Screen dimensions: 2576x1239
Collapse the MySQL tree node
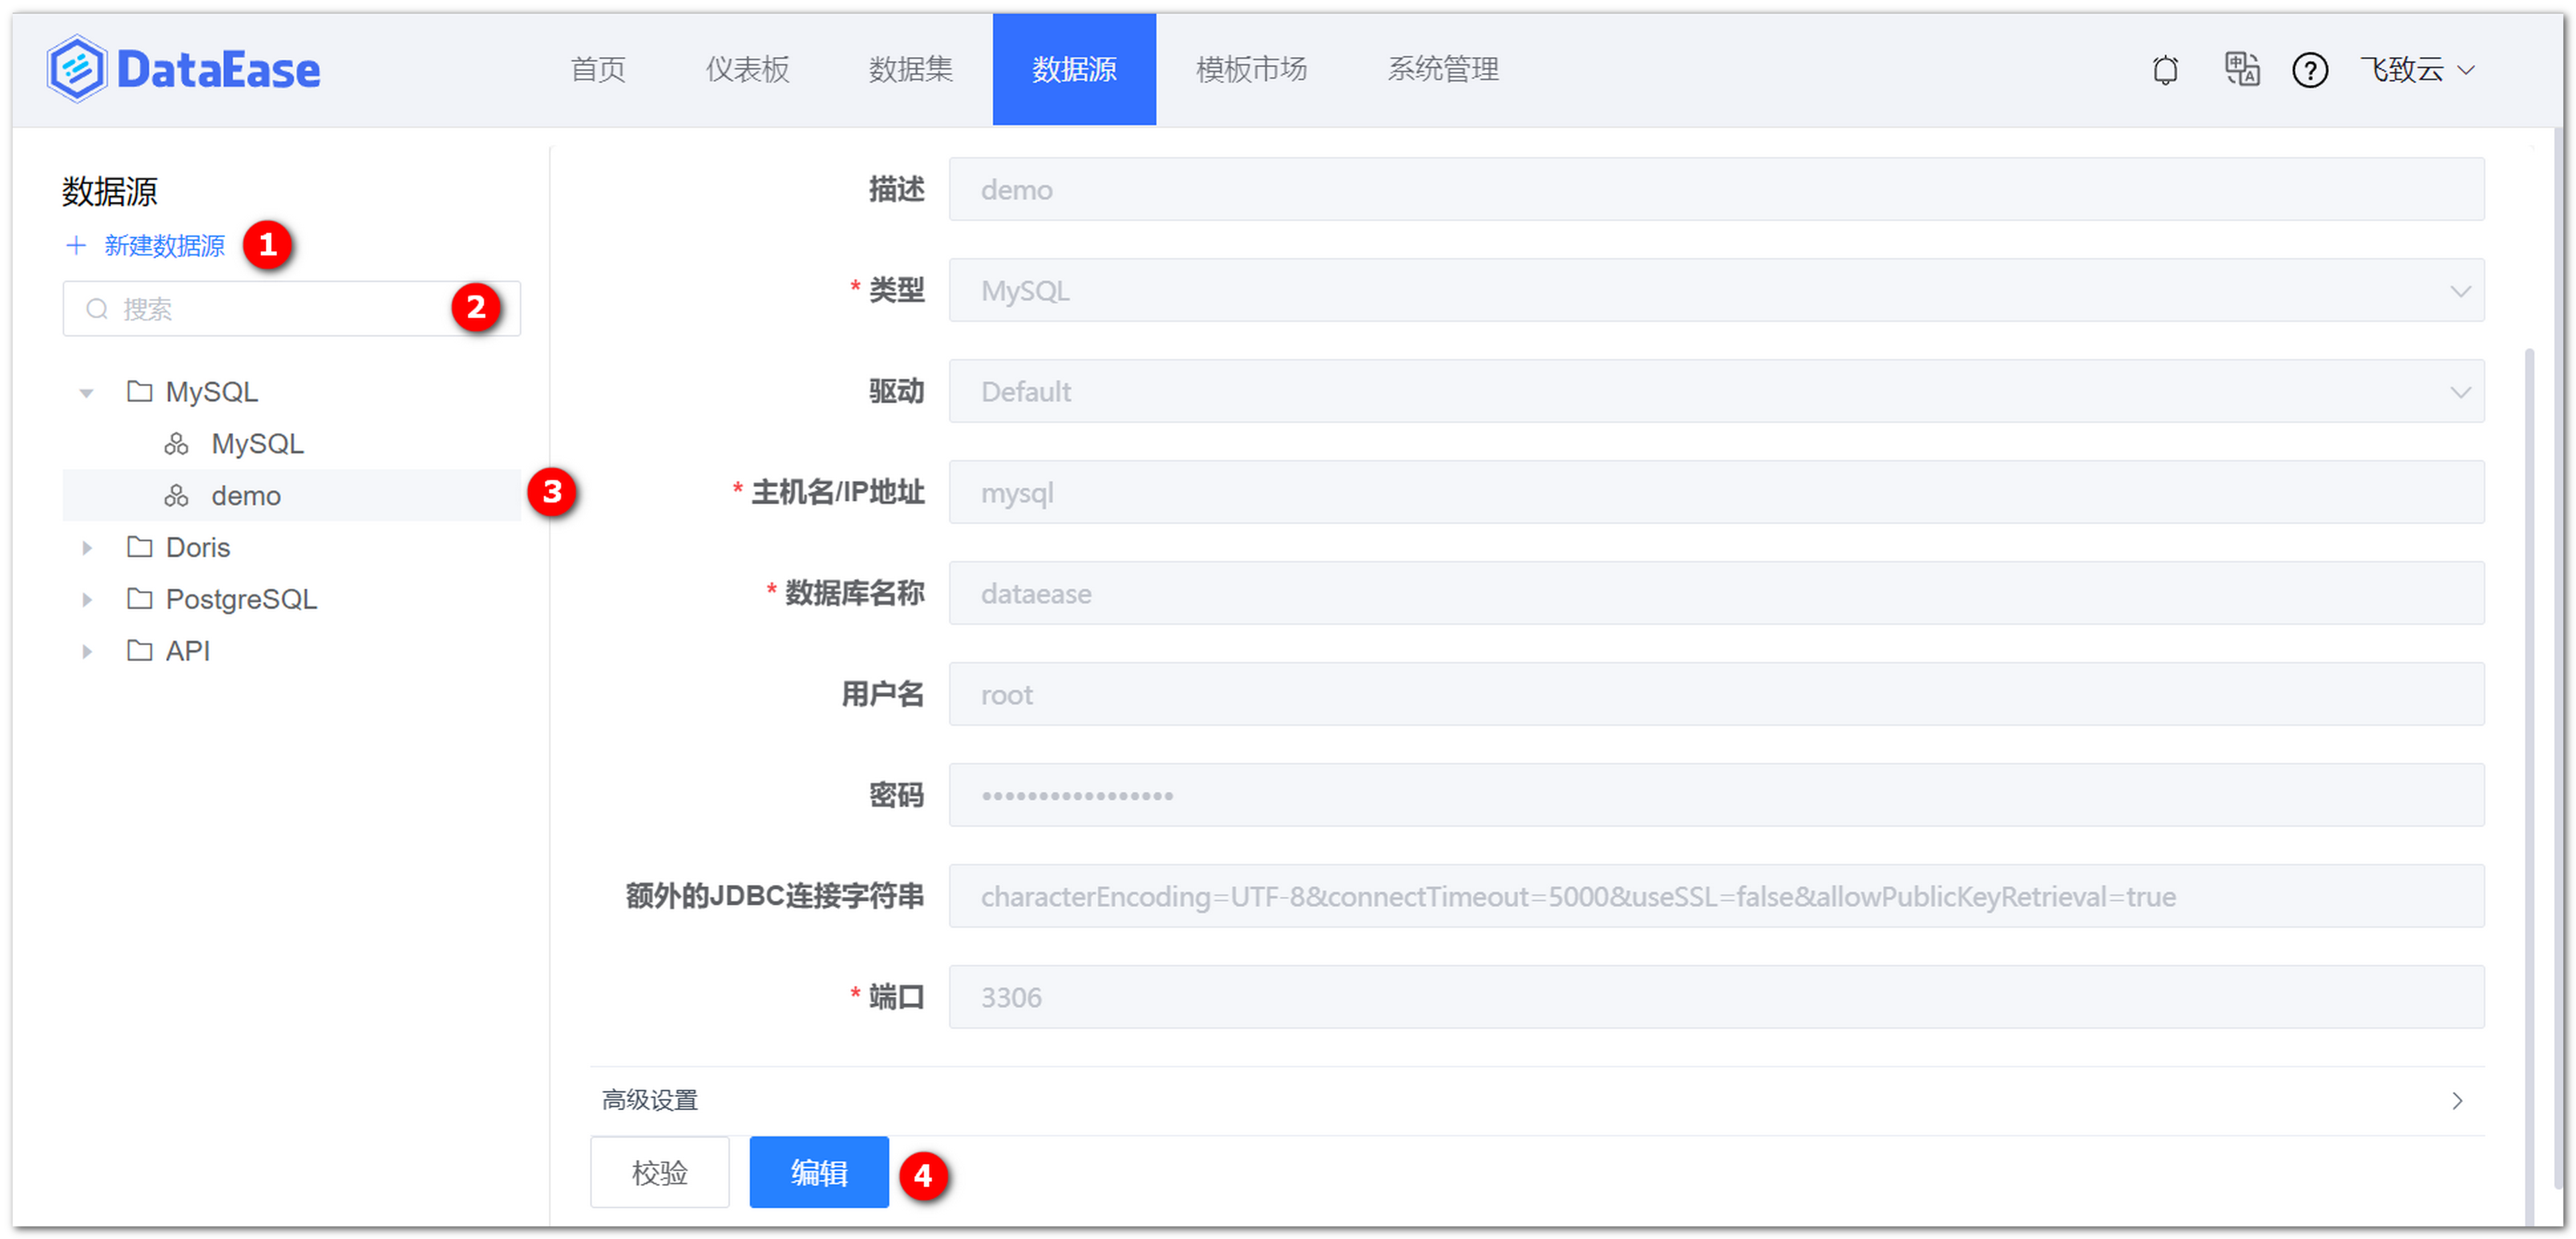click(87, 392)
